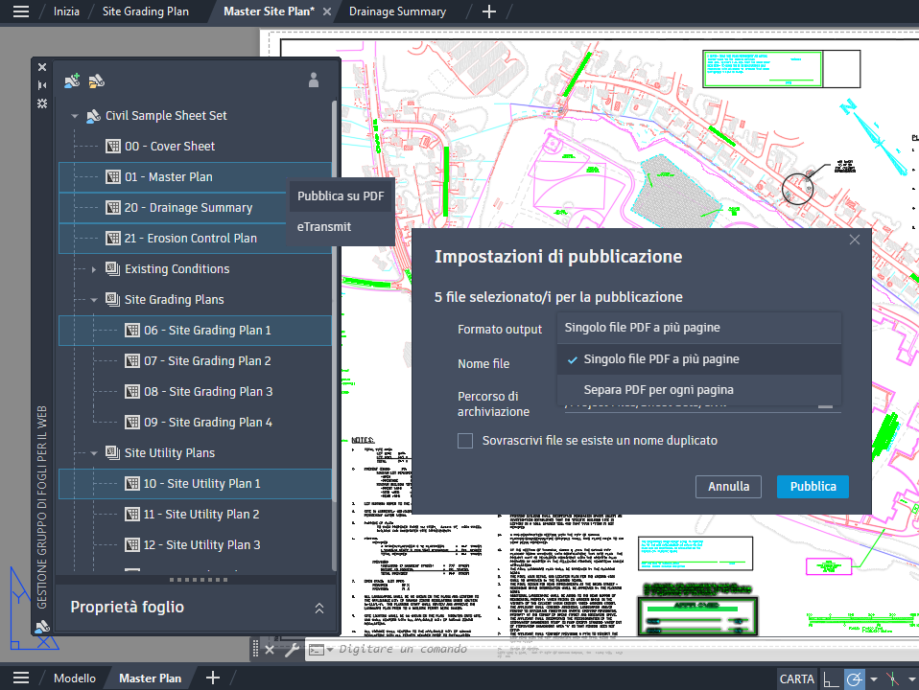This screenshot has height=690, width=919.
Task: Click the command line drag handle grip
Action: point(255,649)
